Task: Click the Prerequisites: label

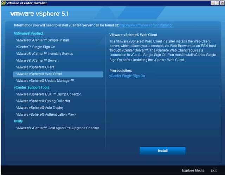Action: (x=121, y=71)
